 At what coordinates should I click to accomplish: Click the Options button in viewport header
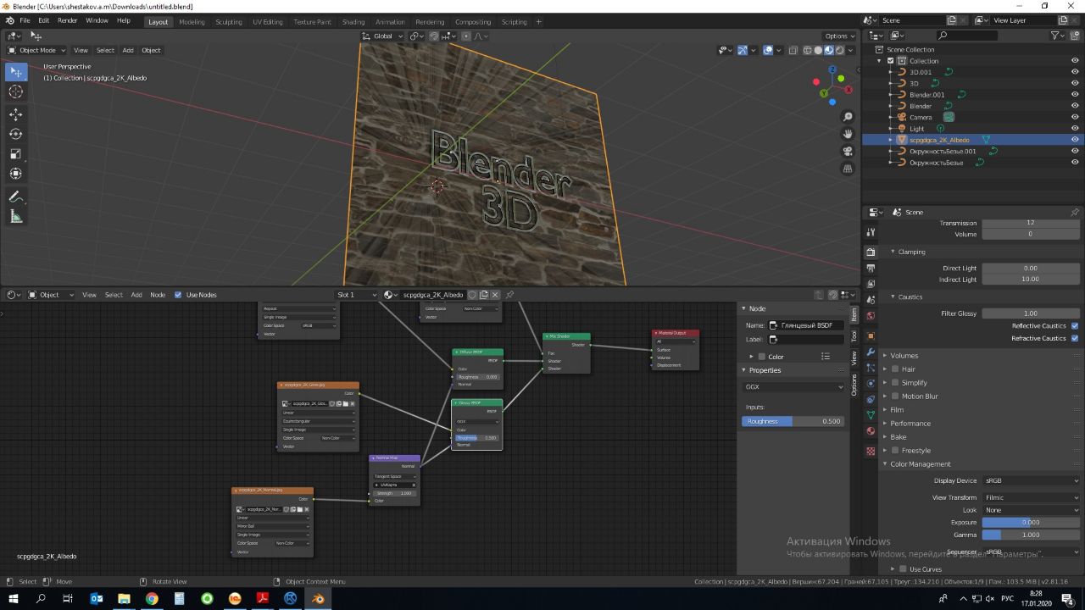839,36
